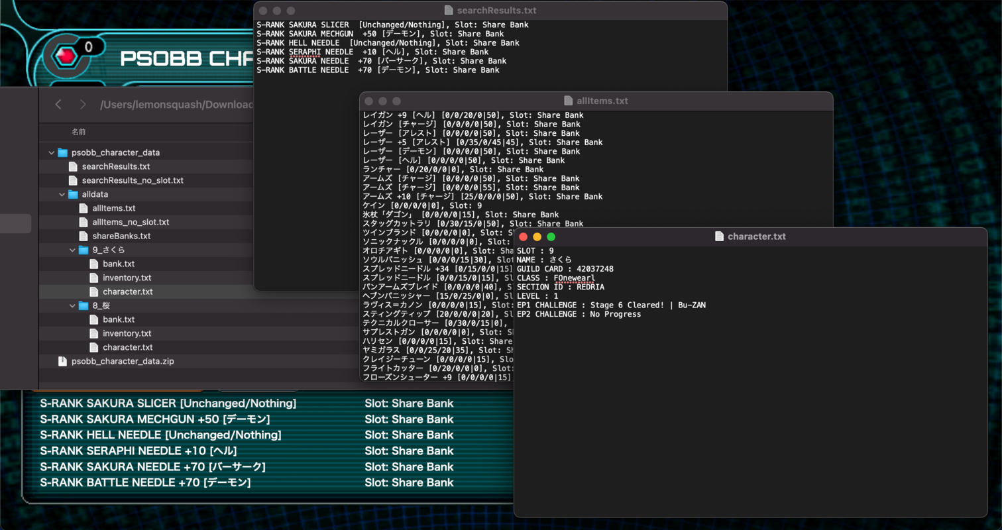
Task: Select inventory.txt inside the 9_さくら folder
Action: click(127, 278)
